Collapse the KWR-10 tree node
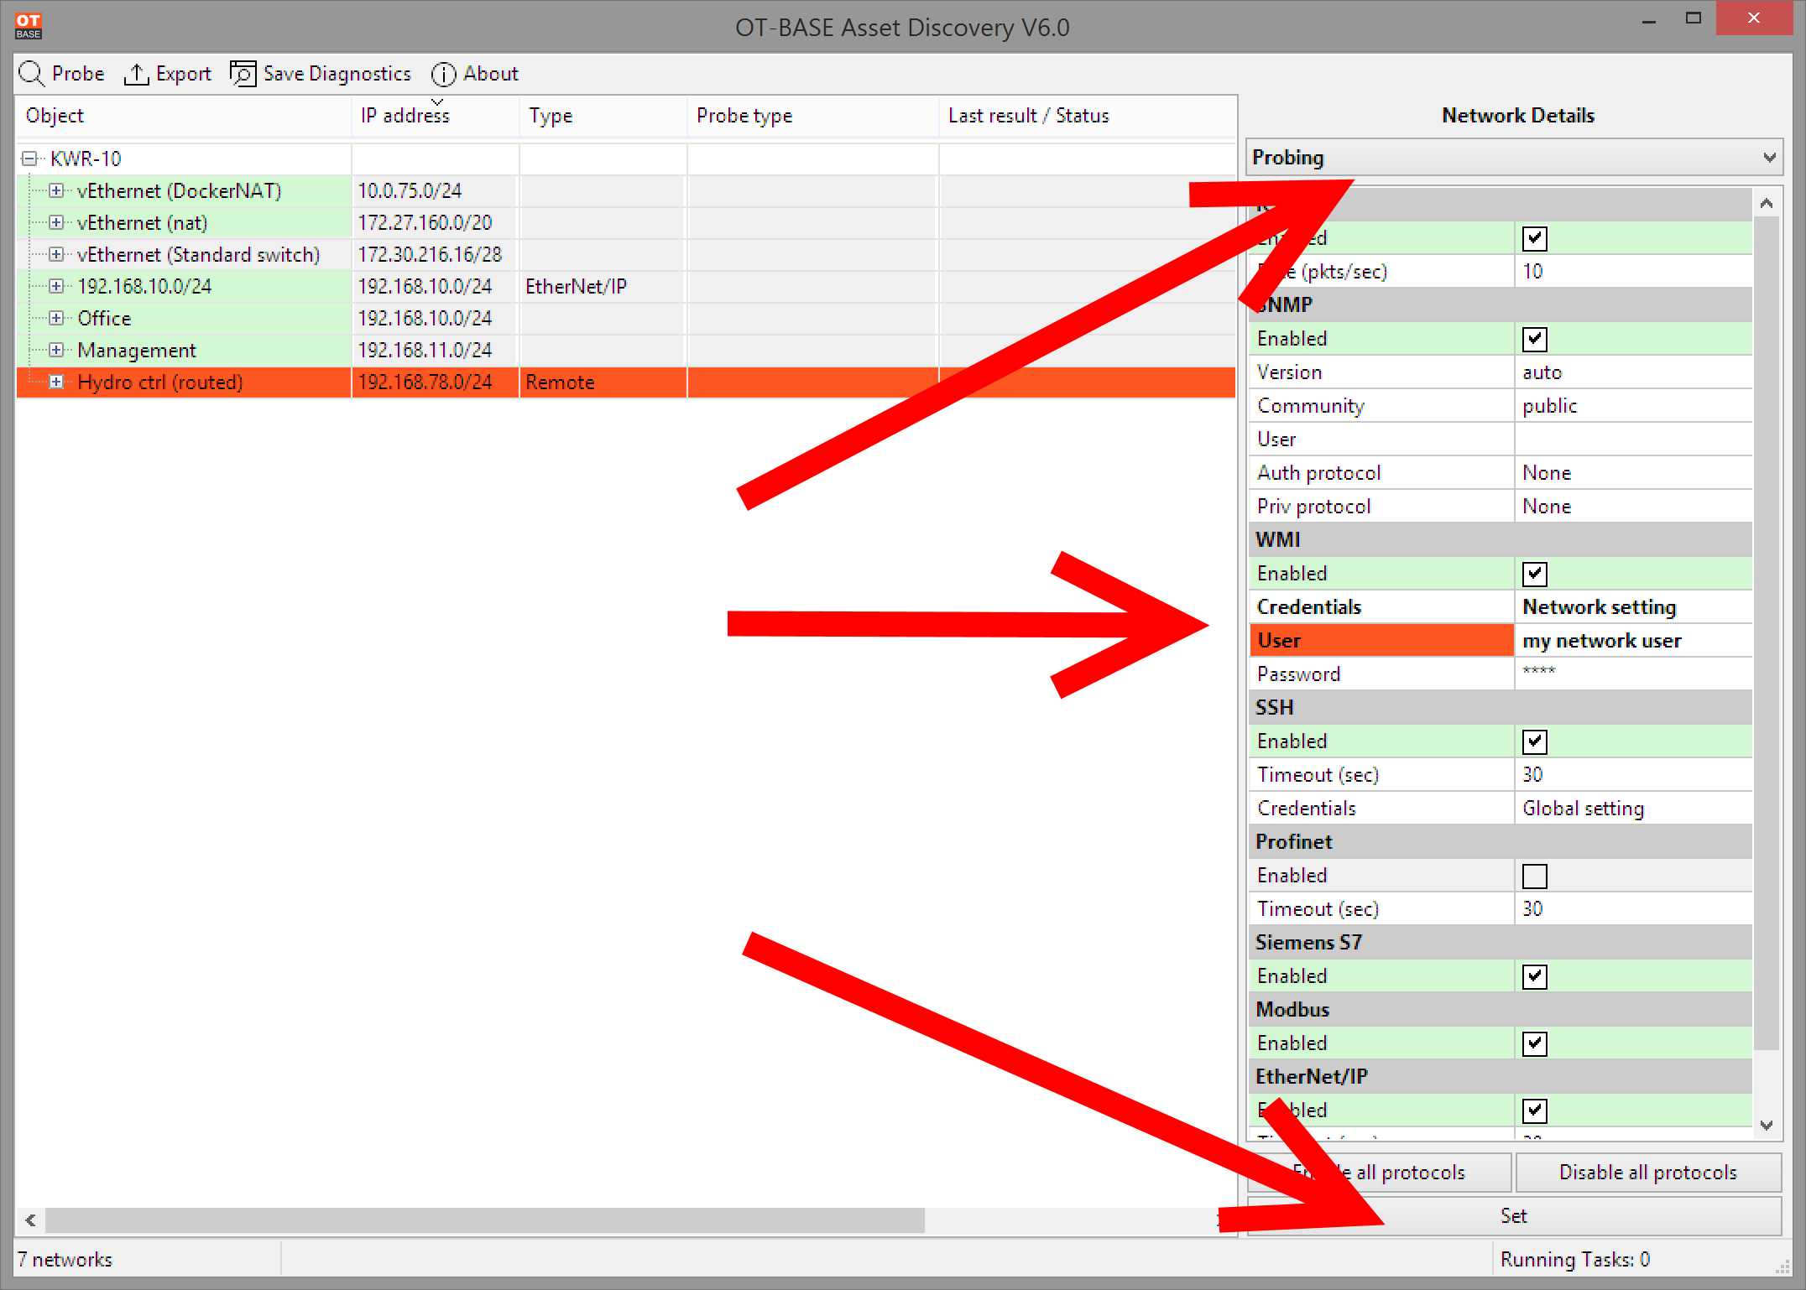 tap(29, 159)
